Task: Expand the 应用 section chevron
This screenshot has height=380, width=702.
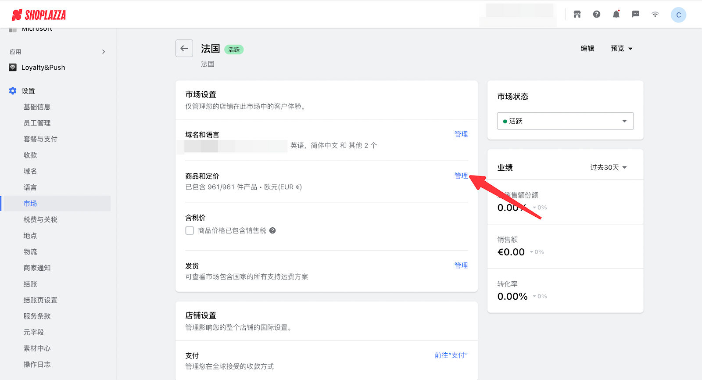Action: click(x=104, y=52)
